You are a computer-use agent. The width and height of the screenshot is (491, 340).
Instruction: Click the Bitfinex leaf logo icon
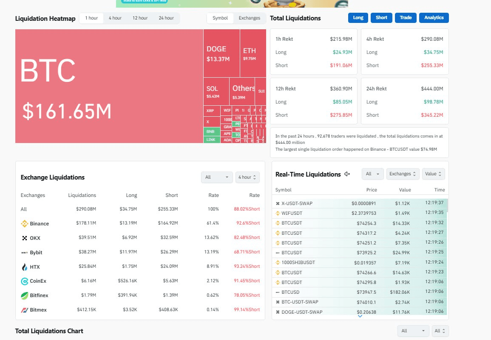[25, 295]
